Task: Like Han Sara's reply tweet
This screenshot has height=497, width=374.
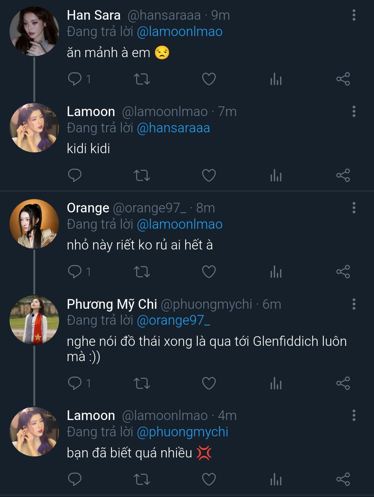Action: [209, 79]
